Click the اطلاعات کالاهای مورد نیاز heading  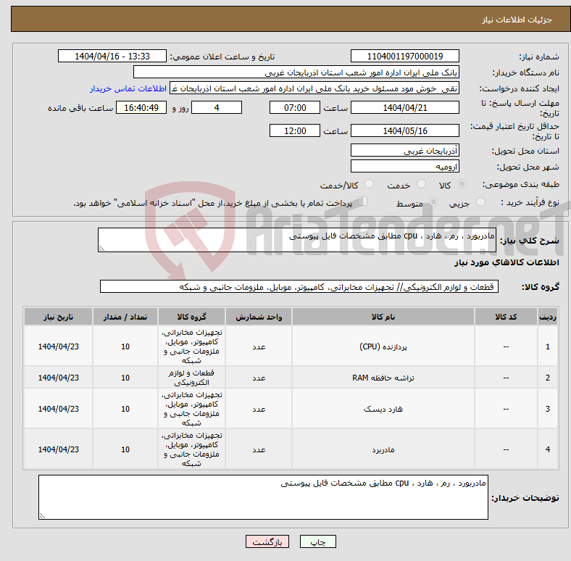pyautogui.click(x=507, y=262)
